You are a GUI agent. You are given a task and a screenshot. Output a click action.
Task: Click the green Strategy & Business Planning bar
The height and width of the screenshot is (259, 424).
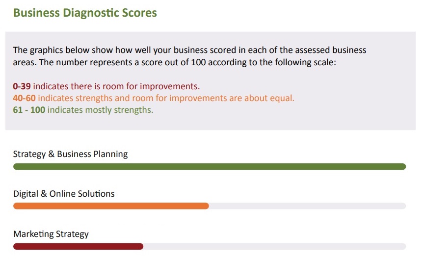click(x=210, y=167)
